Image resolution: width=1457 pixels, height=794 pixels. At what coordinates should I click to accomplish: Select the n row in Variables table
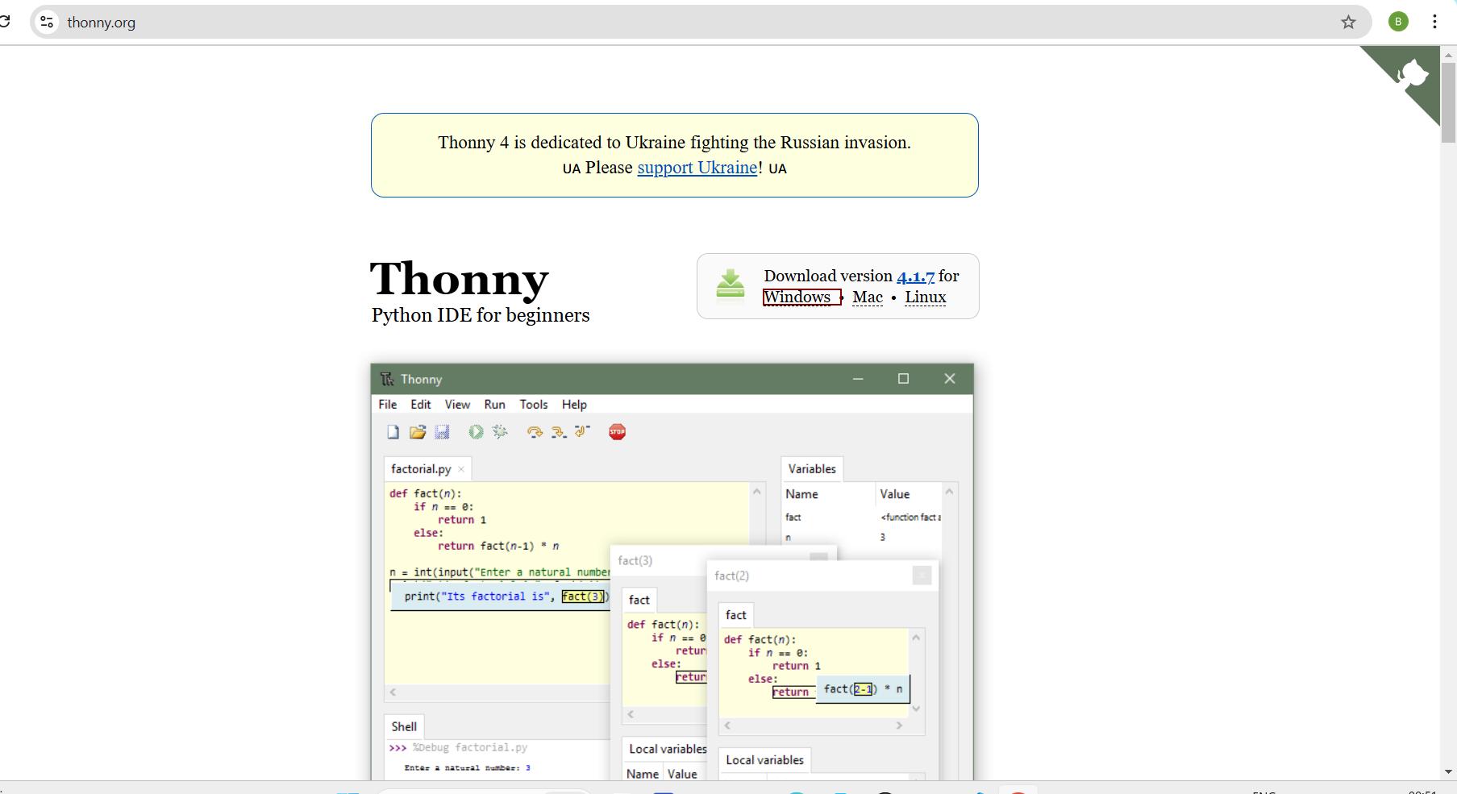862,538
